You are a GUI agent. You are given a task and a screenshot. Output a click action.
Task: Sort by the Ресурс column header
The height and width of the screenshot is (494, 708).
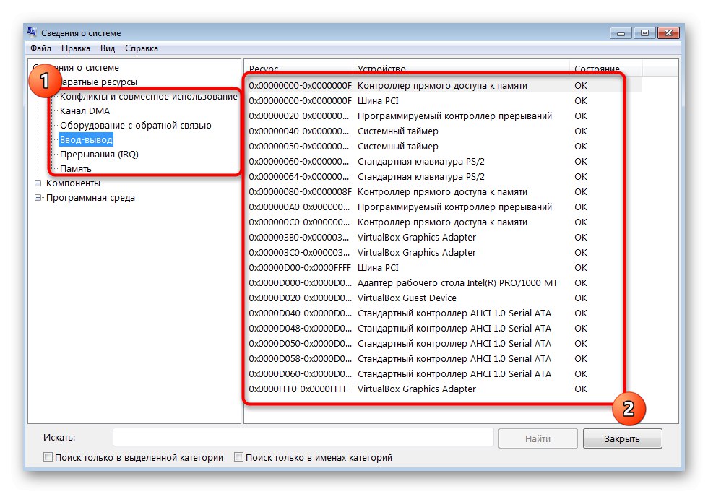(298, 69)
